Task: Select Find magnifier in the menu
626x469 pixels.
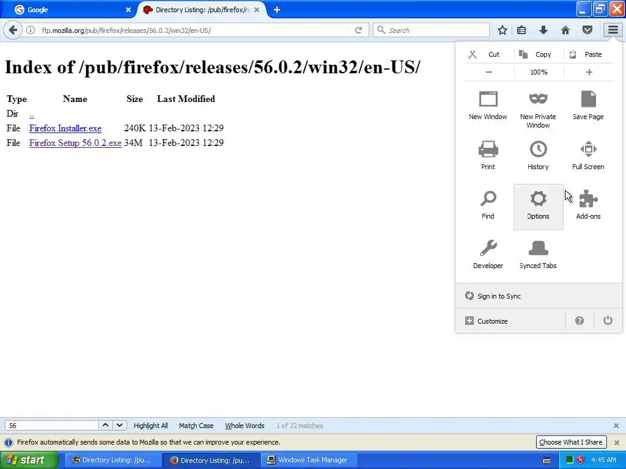Action: (x=488, y=205)
